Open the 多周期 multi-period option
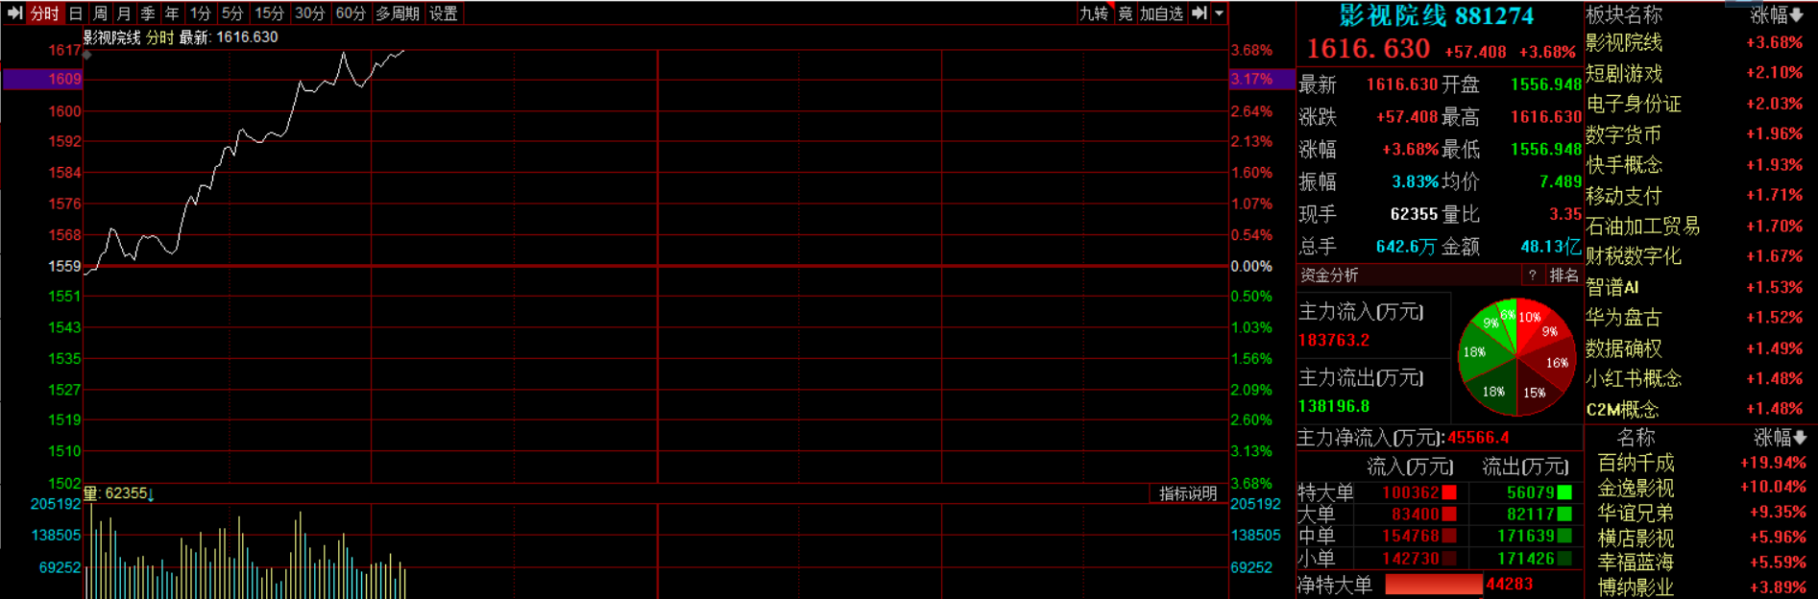1818x599 pixels. coord(397,13)
